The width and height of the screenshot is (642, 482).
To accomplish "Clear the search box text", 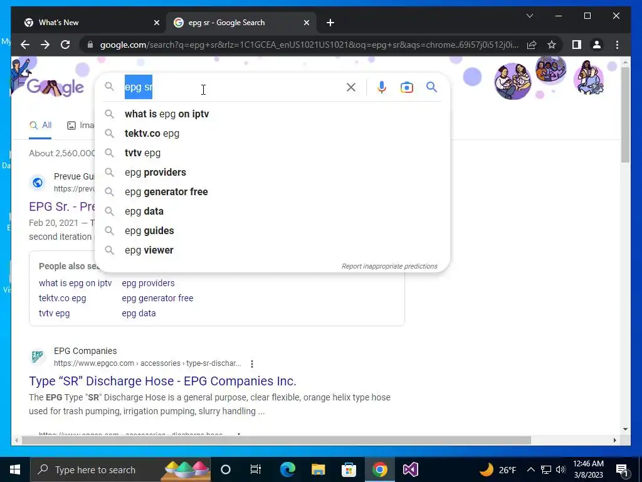I will [x=351, y=87].
